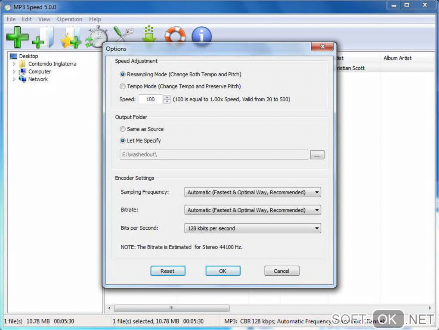Click the browse ellipsis button for output folder

tap(317, 155)
